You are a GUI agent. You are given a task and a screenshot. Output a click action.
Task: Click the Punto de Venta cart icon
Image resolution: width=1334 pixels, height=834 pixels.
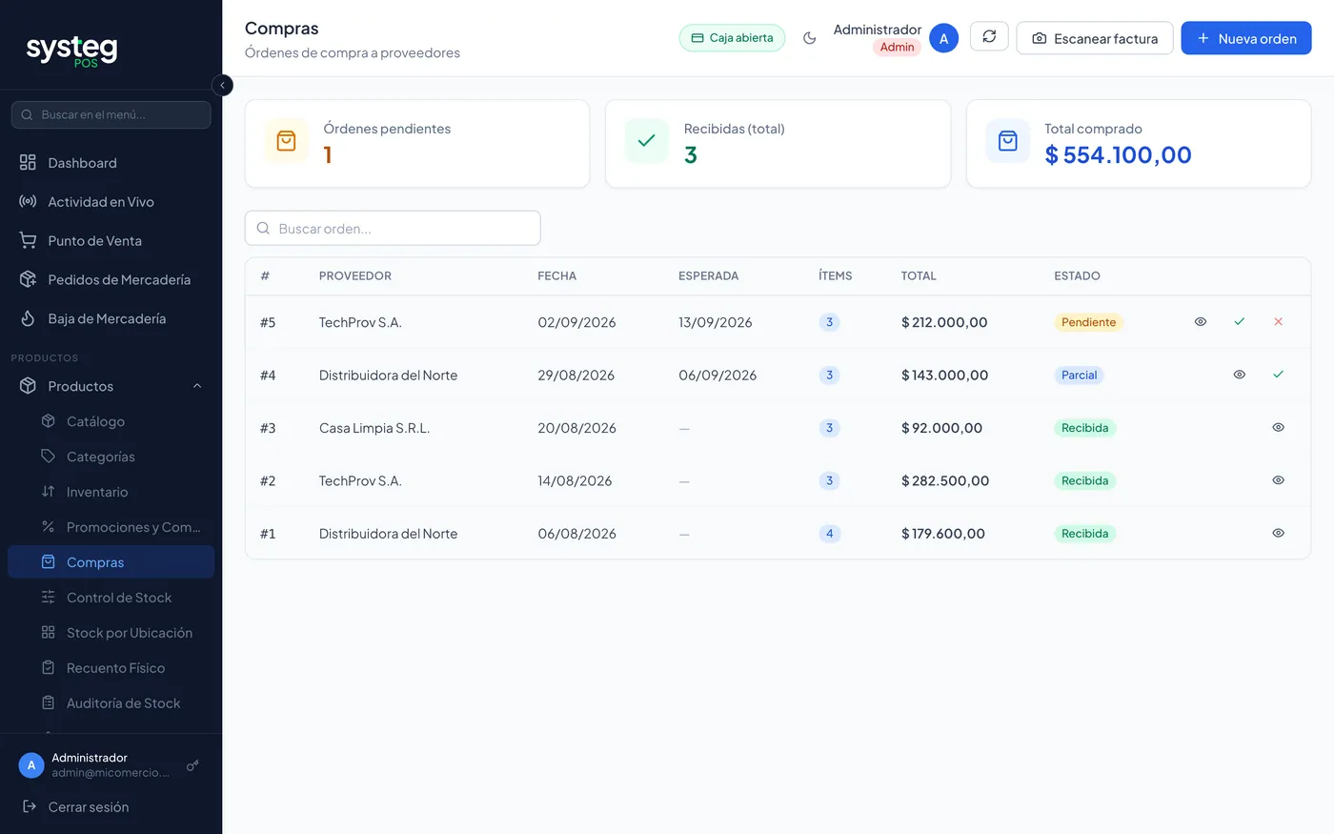tap(28, 241)
